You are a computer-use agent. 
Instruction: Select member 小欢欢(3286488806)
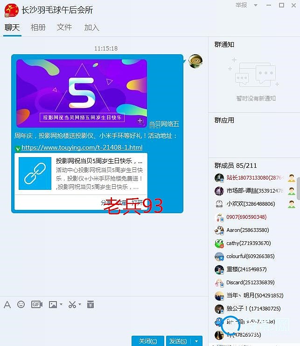[x=254, y=204]
